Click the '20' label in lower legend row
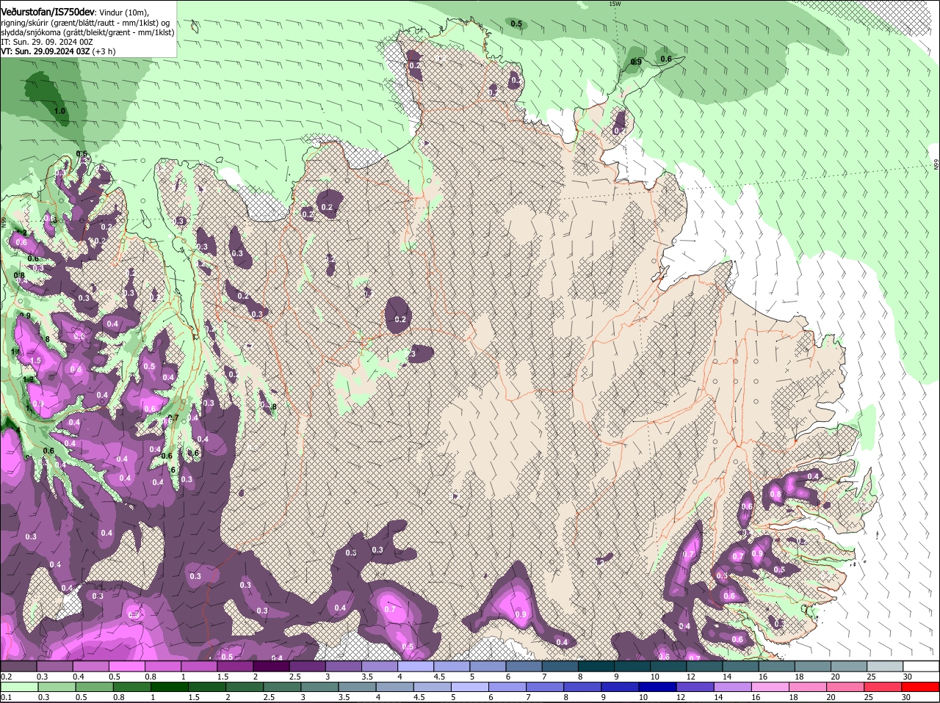Image resolution: width=940 pixels, height=703 pixels. pos(831,697)
